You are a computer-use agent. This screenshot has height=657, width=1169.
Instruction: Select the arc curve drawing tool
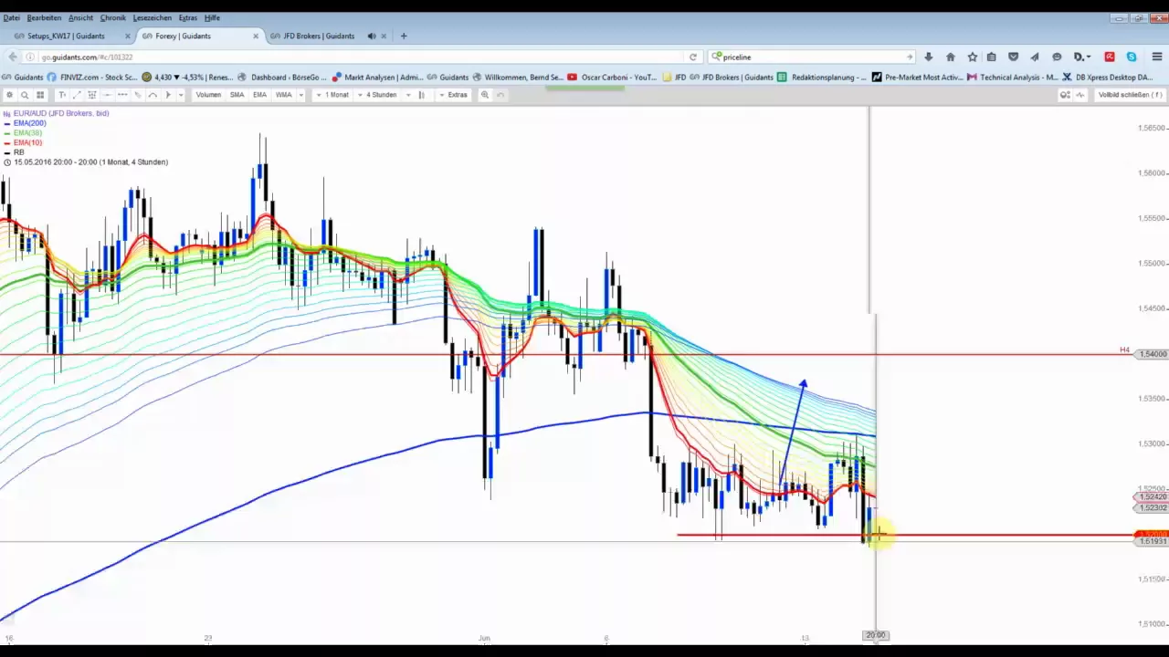[153, 95]
